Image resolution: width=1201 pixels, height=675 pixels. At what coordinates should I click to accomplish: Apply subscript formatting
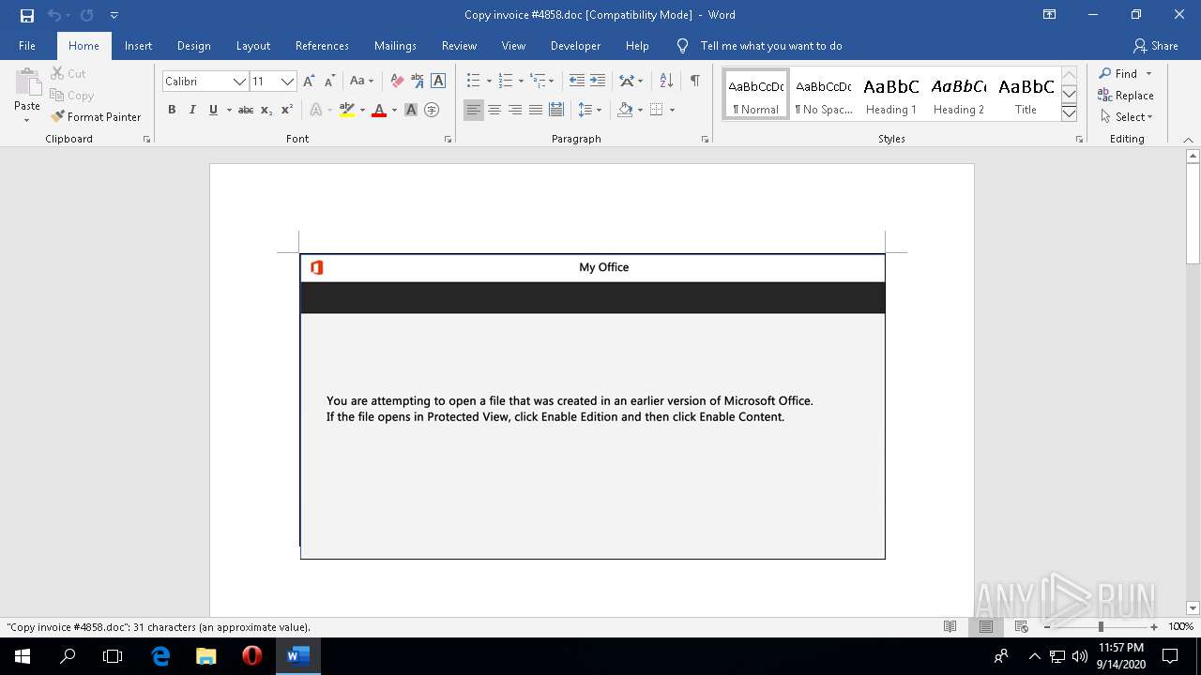[x=266, y=110]
